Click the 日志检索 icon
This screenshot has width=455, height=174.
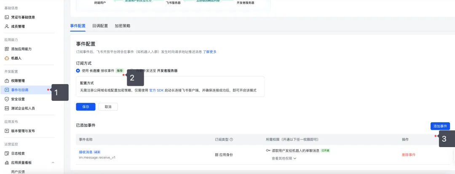[7, 153]
